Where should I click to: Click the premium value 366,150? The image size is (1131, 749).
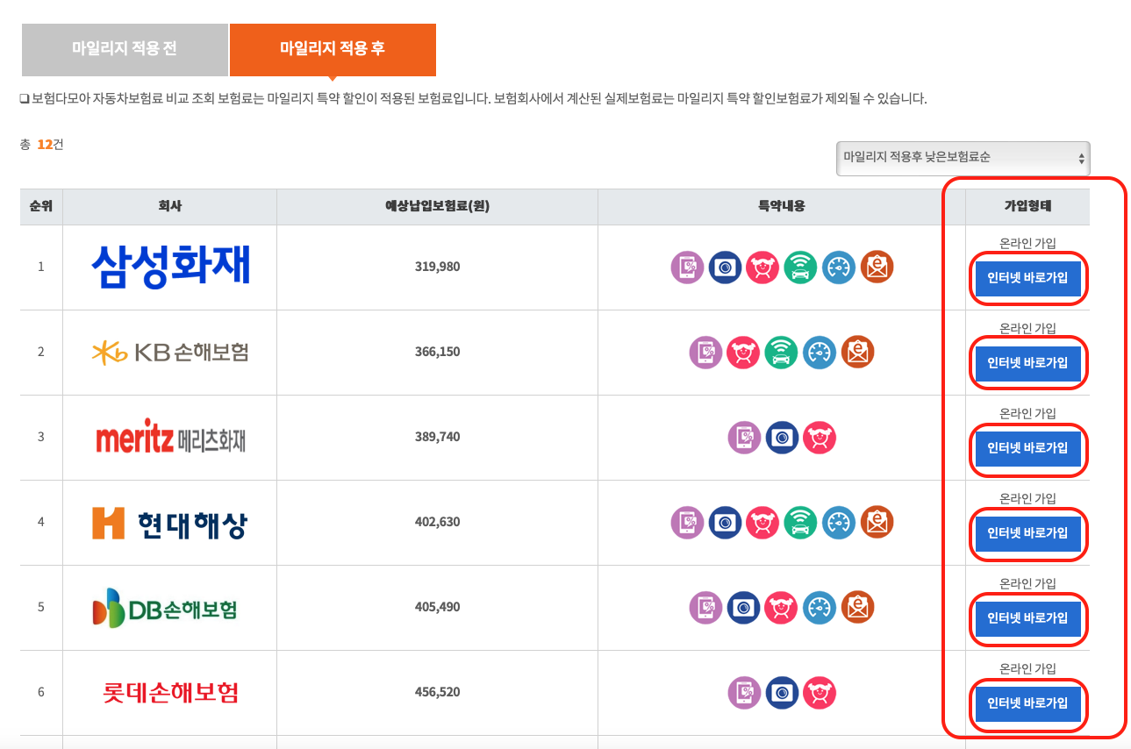437,352
